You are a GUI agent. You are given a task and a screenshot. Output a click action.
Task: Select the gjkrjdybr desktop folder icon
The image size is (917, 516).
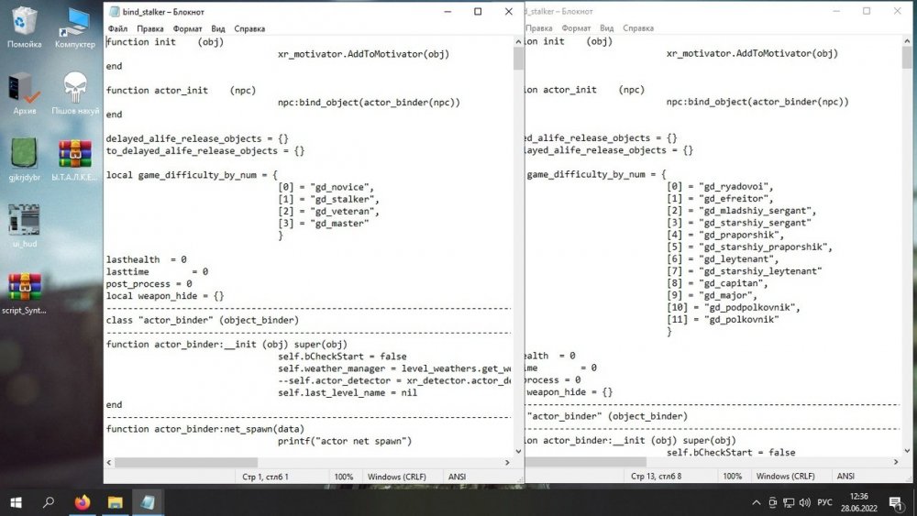[24, 159]
